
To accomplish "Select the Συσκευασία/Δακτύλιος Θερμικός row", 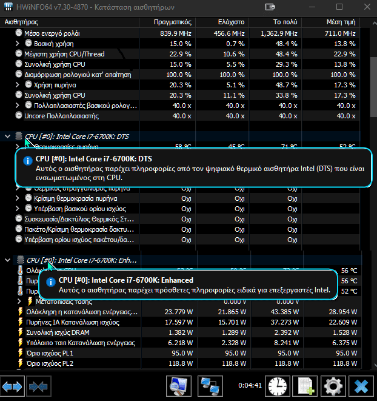I will coord(180,219).
